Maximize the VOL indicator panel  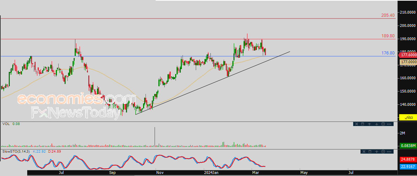point(363,124)
